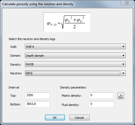Focus the Matrix density input field

pos(101,95)
